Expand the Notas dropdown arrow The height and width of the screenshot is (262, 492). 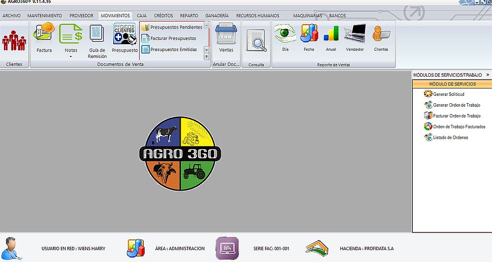click(x=70, y=57)
